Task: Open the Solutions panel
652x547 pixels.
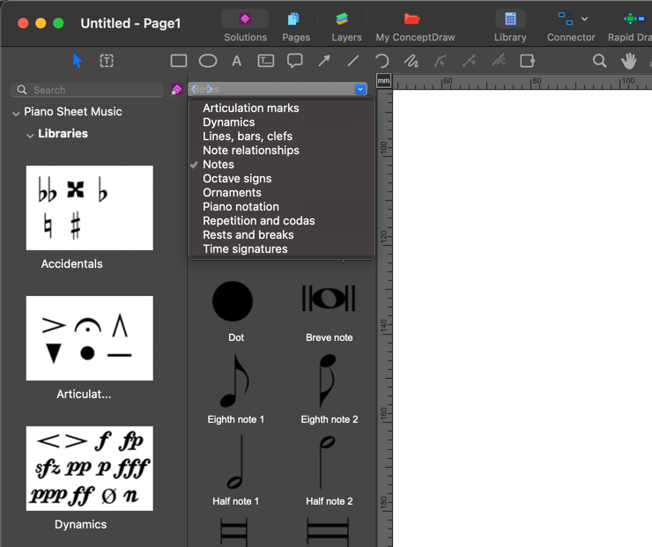Action: click(245, 26)
